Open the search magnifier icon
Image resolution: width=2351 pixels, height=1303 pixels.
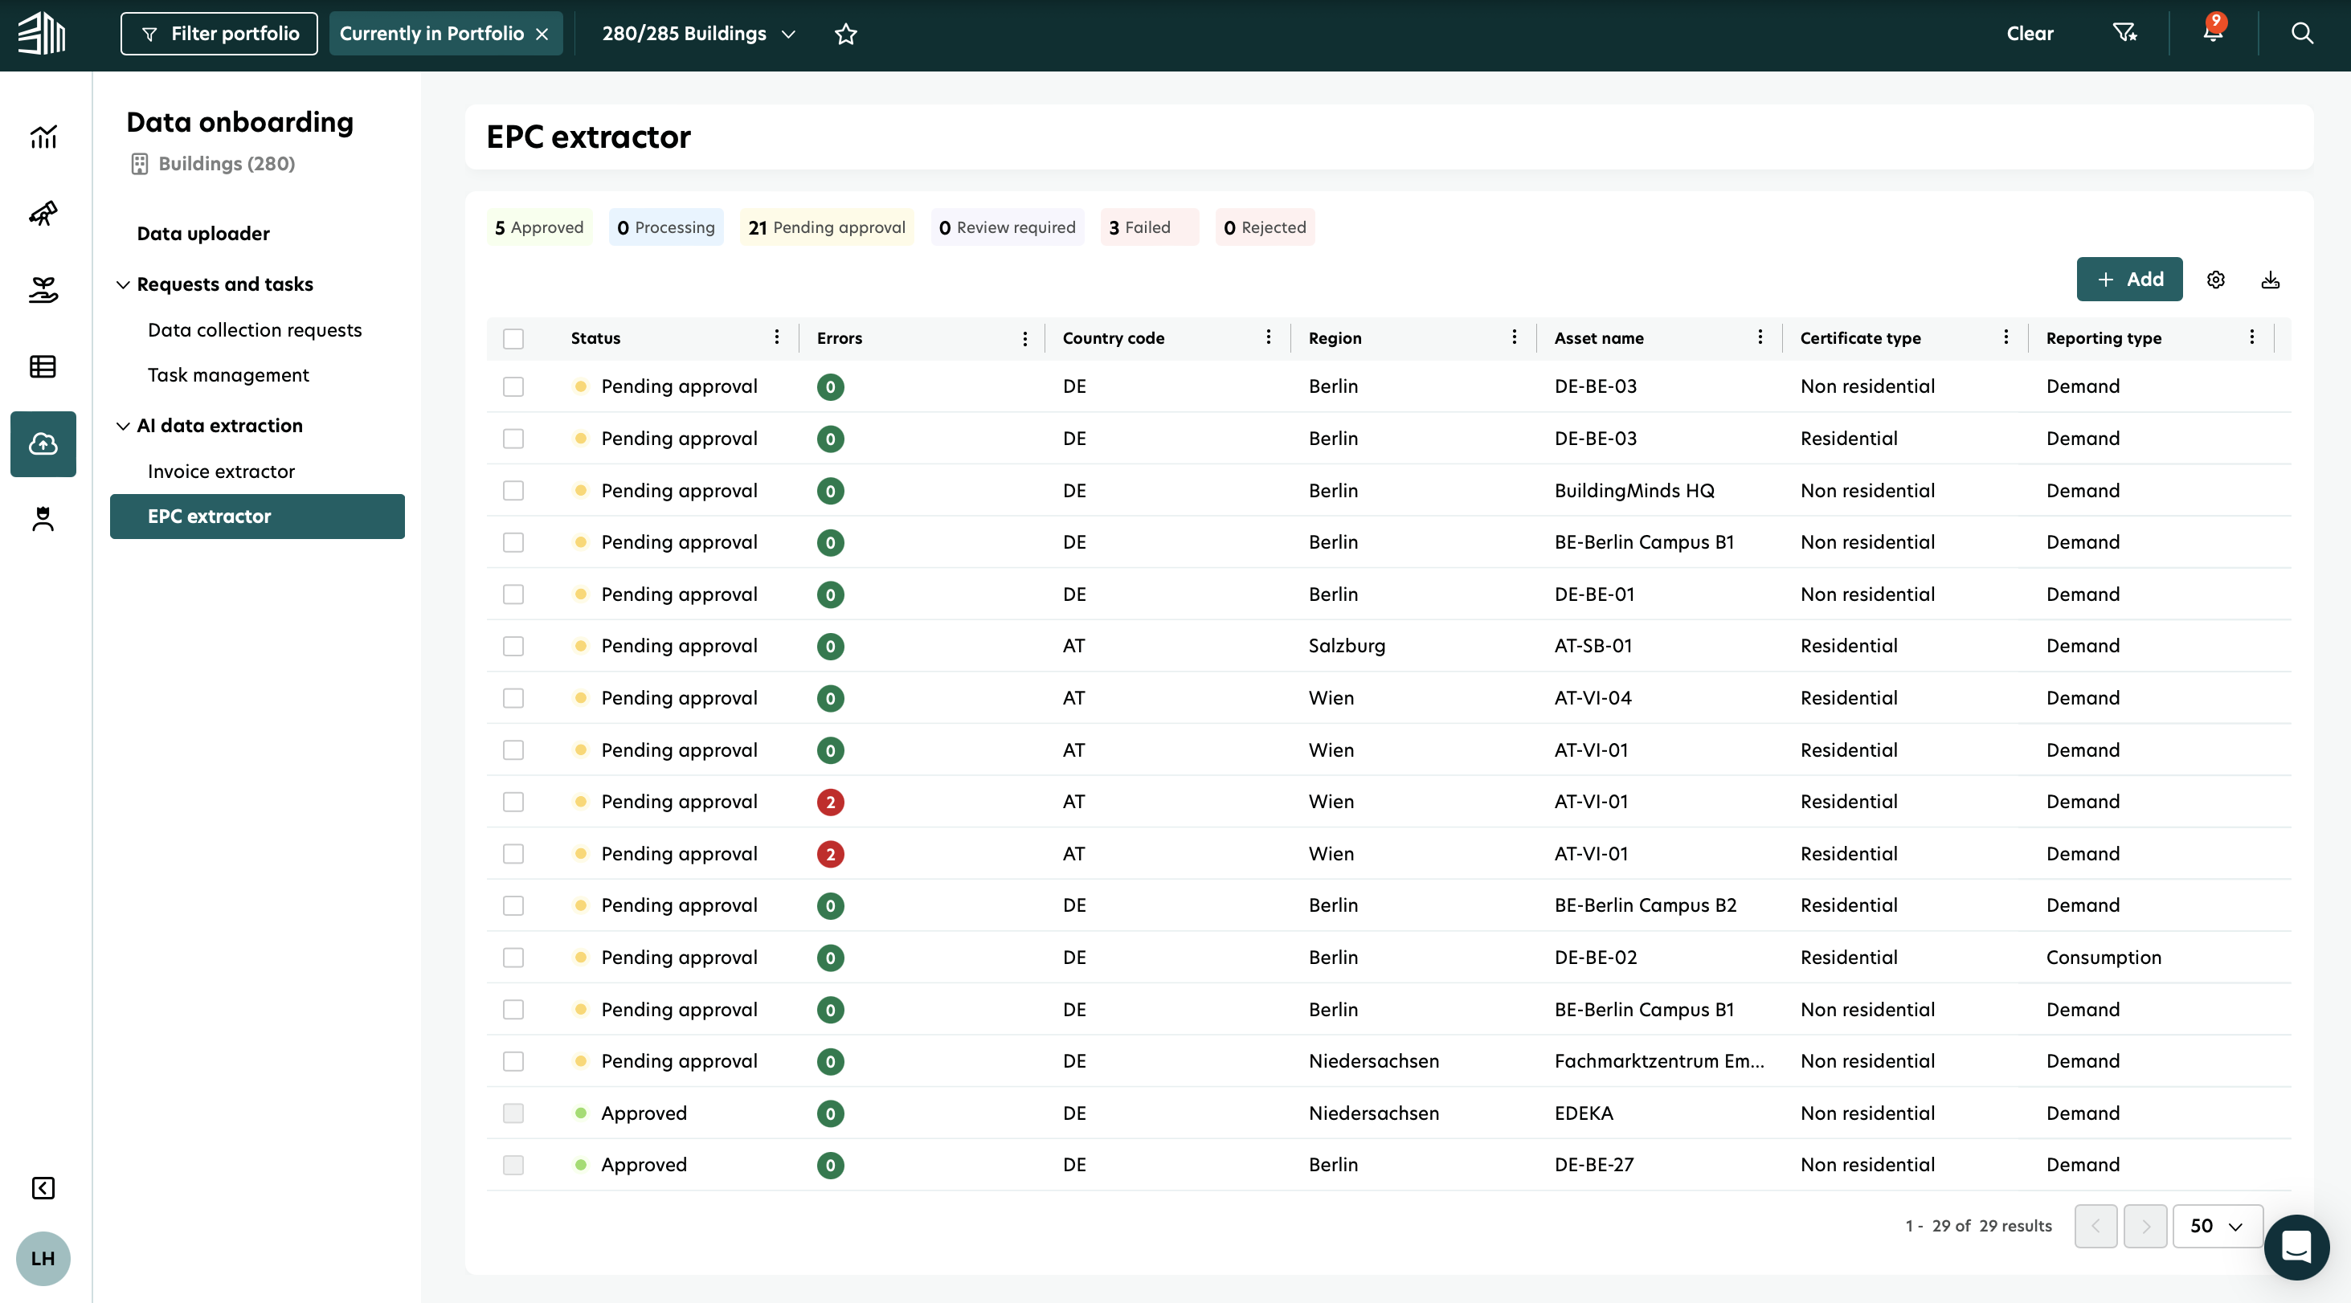(x=2302, y=33)
